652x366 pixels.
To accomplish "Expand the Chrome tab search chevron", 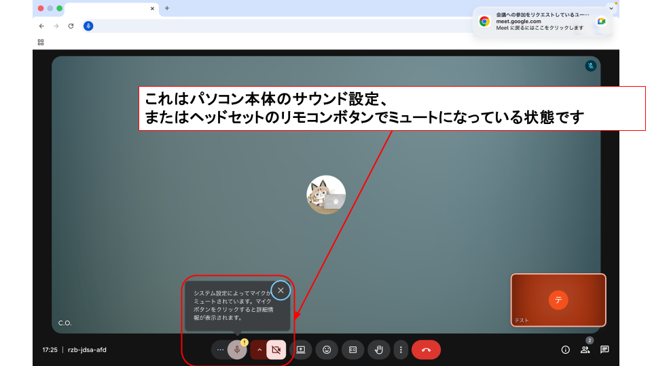I will pyautogui.click(x=610, y=8).
